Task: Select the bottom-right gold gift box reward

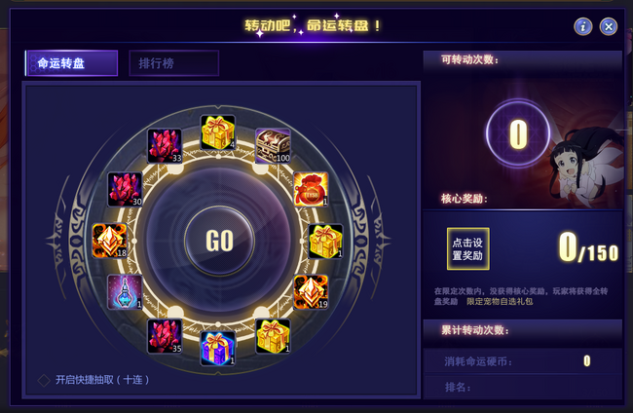Action: (273, 336)
